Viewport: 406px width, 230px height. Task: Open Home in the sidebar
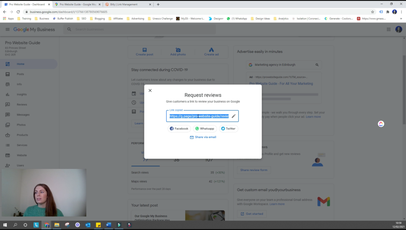(x=29, y=64)
